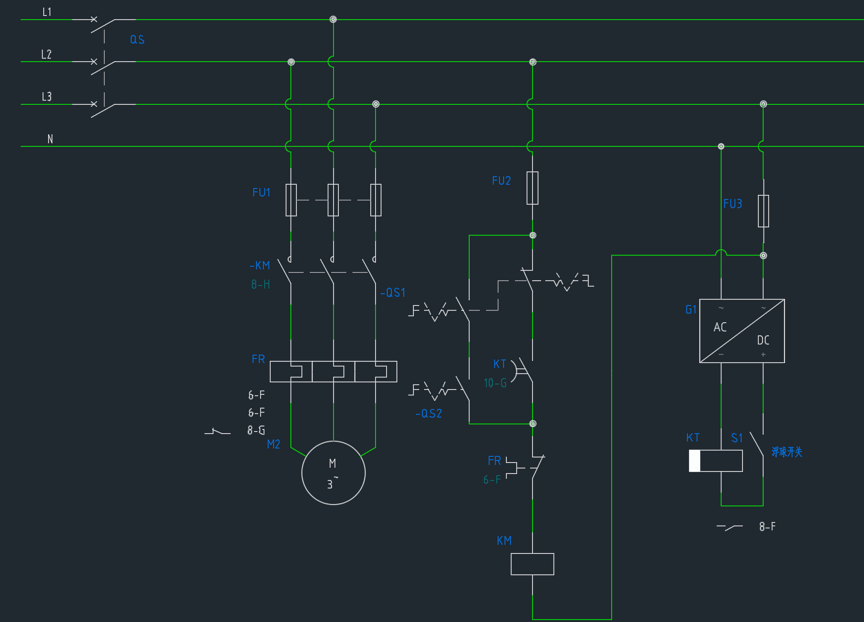Click the KM label above the coil
Screen dimensions: 864x622
point(505,541)
